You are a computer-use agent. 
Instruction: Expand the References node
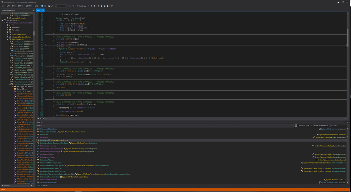coord(8,27)
